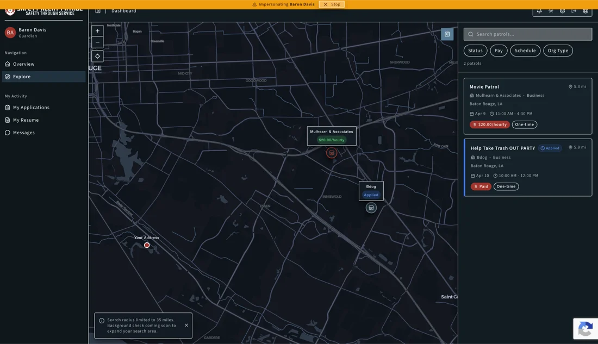598x344 pixels.
Task: Click the 2 patrols count text
Action: pos(472,64)
